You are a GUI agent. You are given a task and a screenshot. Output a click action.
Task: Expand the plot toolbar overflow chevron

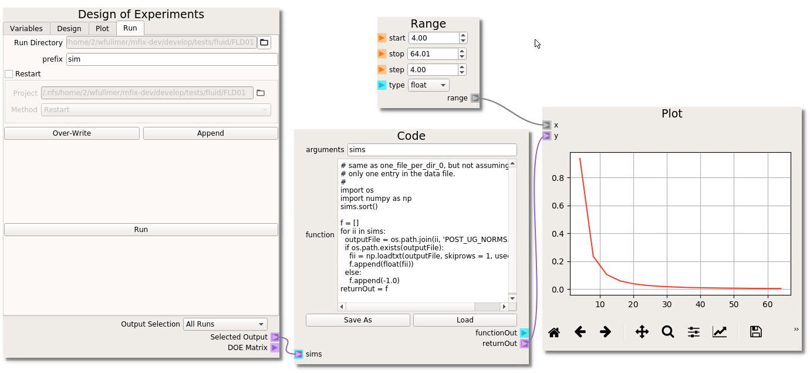797,330
